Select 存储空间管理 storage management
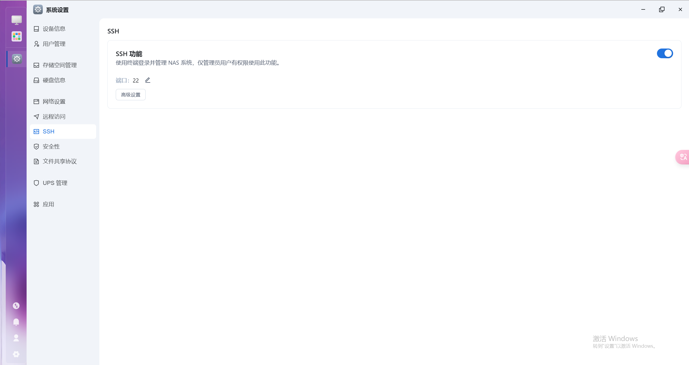The height and width of the screenshot is (365, 689). click(x=60, y=65)
